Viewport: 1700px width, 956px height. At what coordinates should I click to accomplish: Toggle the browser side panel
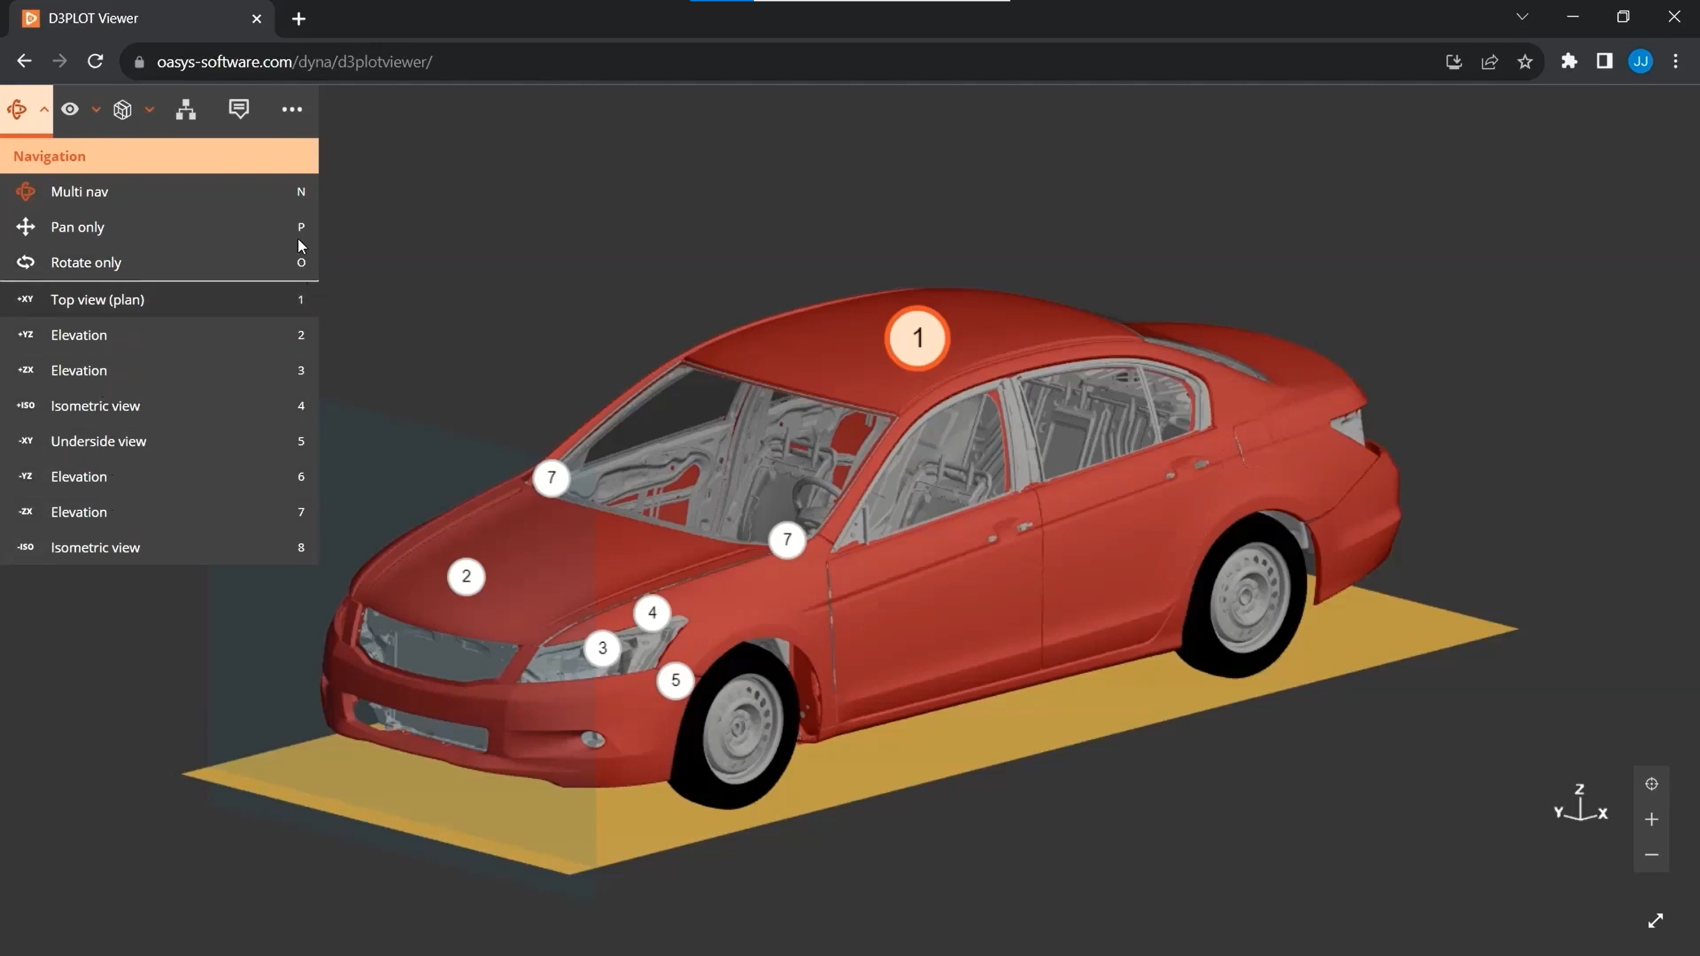(1605, 62)
